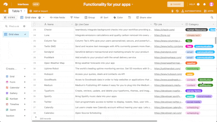Click the Help question mark icon
This screenshot has width=217, height=122.
(198, 4)
